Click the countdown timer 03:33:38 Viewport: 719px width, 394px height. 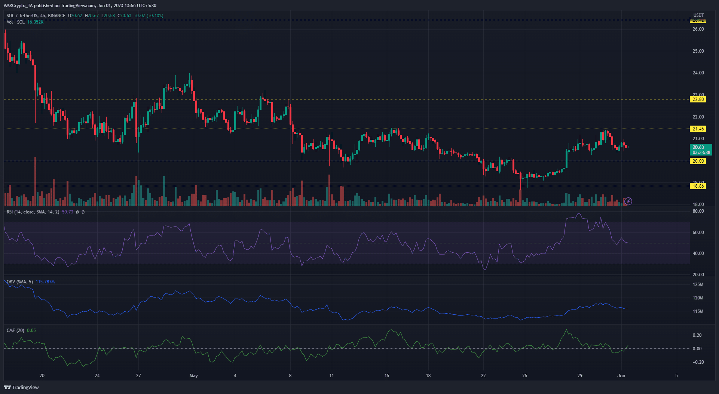[x=701, y=153]
